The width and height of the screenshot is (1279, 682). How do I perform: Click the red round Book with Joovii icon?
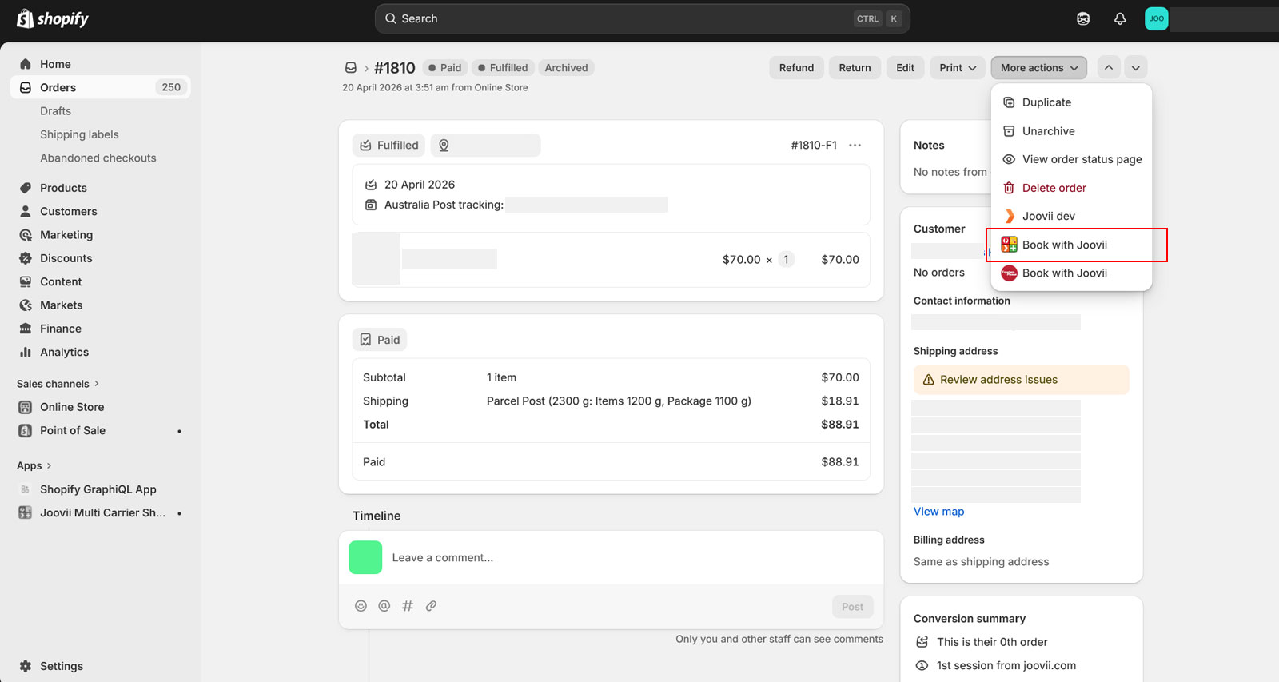pyautogui.click(x=1009, y=273)
